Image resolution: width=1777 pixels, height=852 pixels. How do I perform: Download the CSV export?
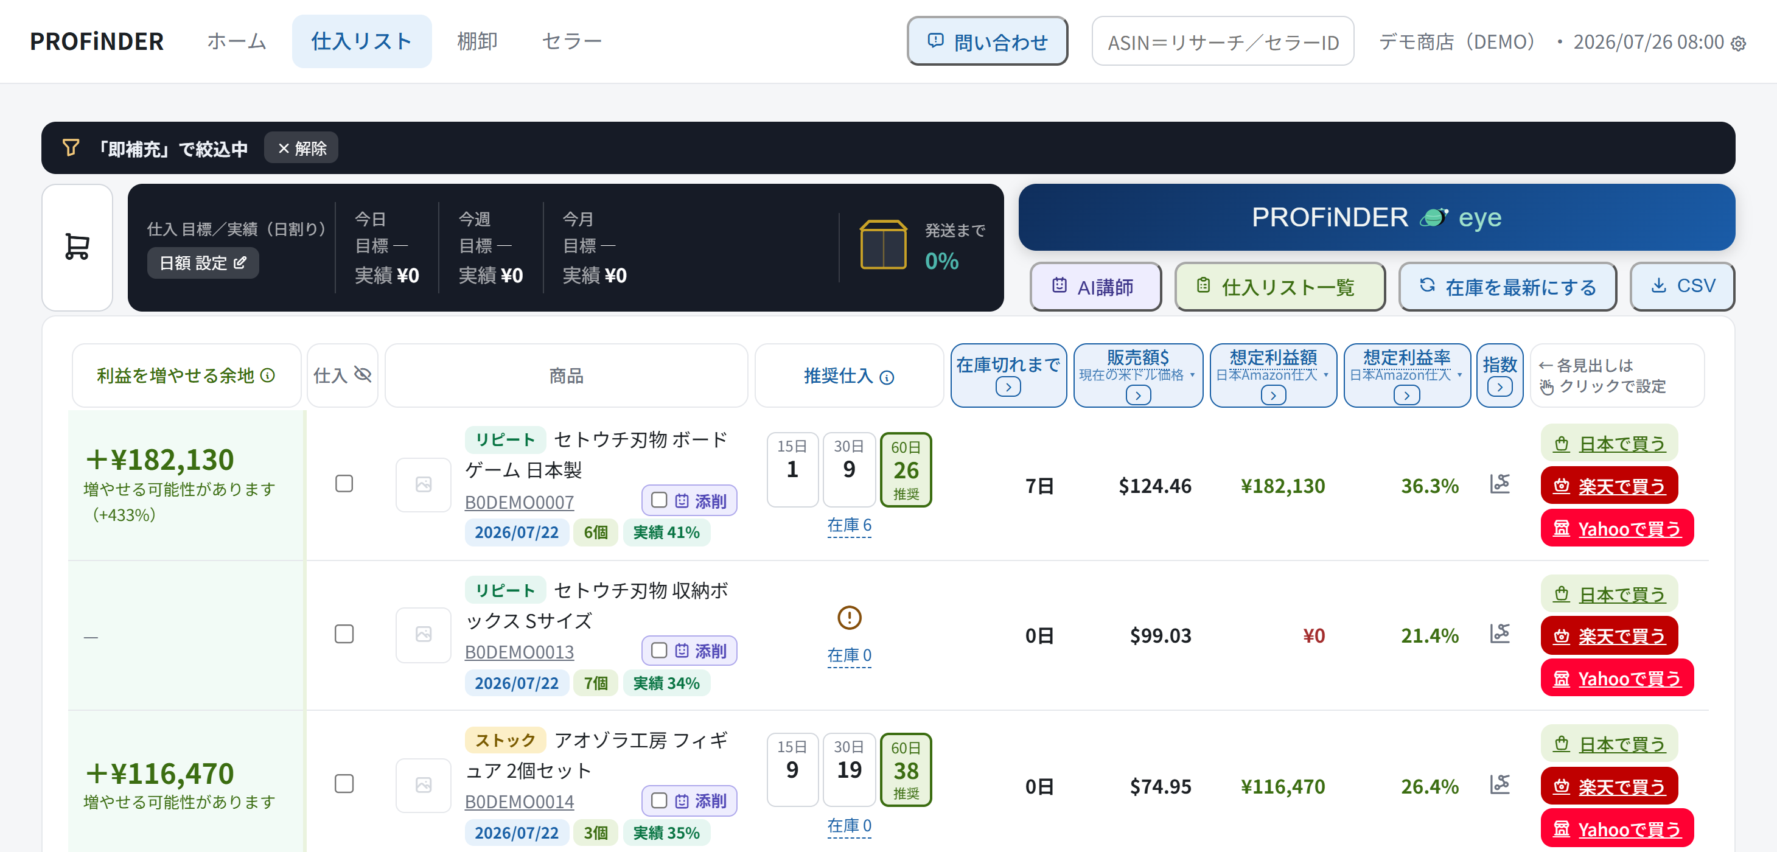(x=1682, y=286)
